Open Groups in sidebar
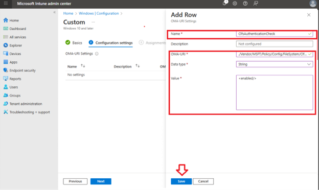This screenshot has height=190, width=319. coord(12,96)
